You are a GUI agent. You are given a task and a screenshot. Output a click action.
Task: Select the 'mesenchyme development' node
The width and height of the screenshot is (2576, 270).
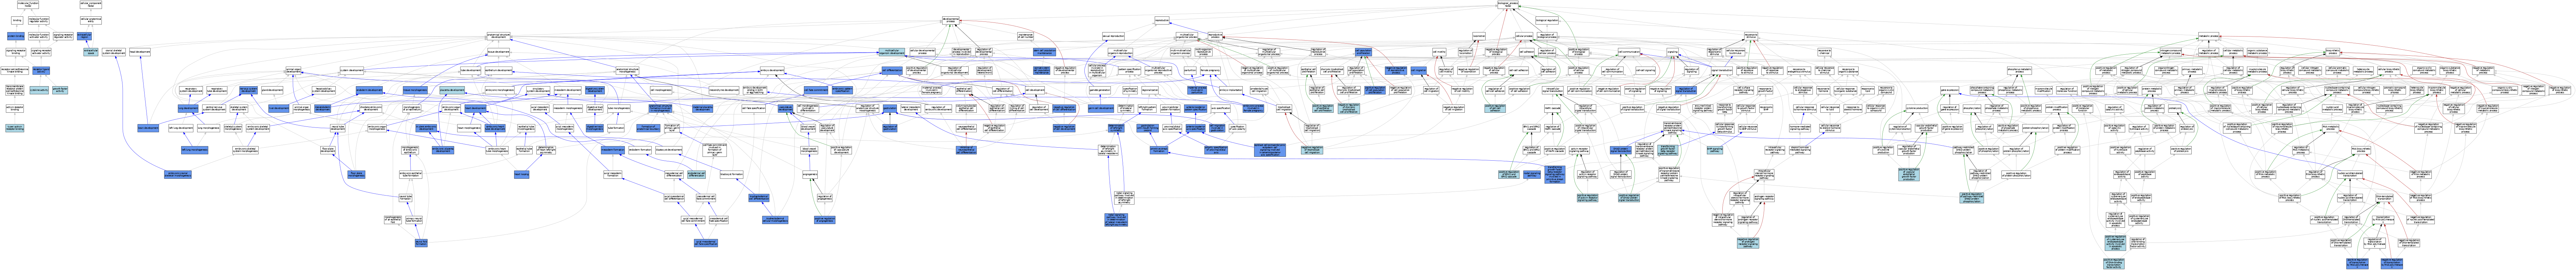[x=725, y=90]
